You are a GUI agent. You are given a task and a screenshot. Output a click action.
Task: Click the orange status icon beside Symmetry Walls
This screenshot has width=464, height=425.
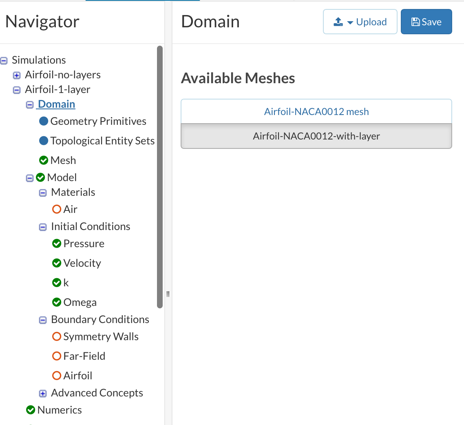tap(57, 336)
